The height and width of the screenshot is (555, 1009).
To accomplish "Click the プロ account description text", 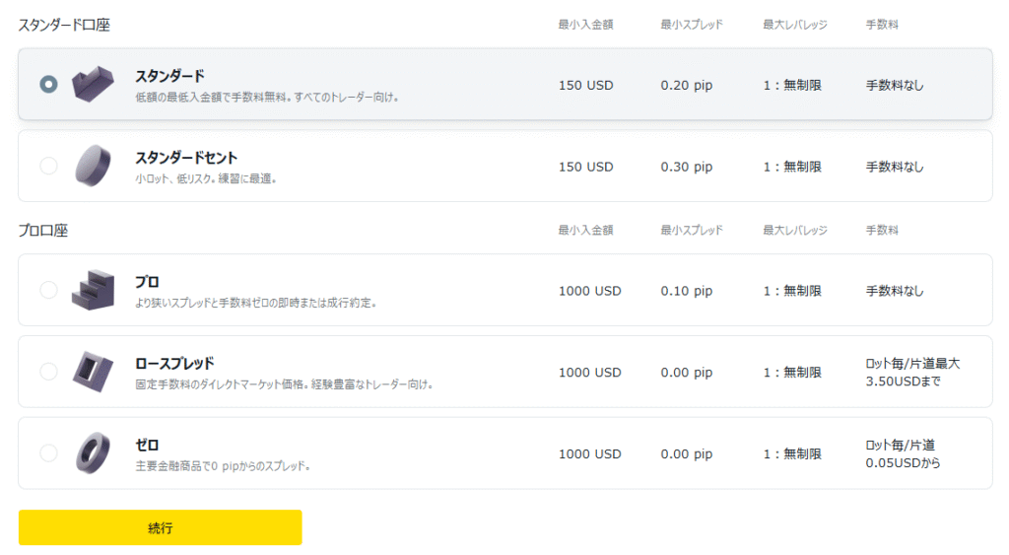I will [255, 303].
